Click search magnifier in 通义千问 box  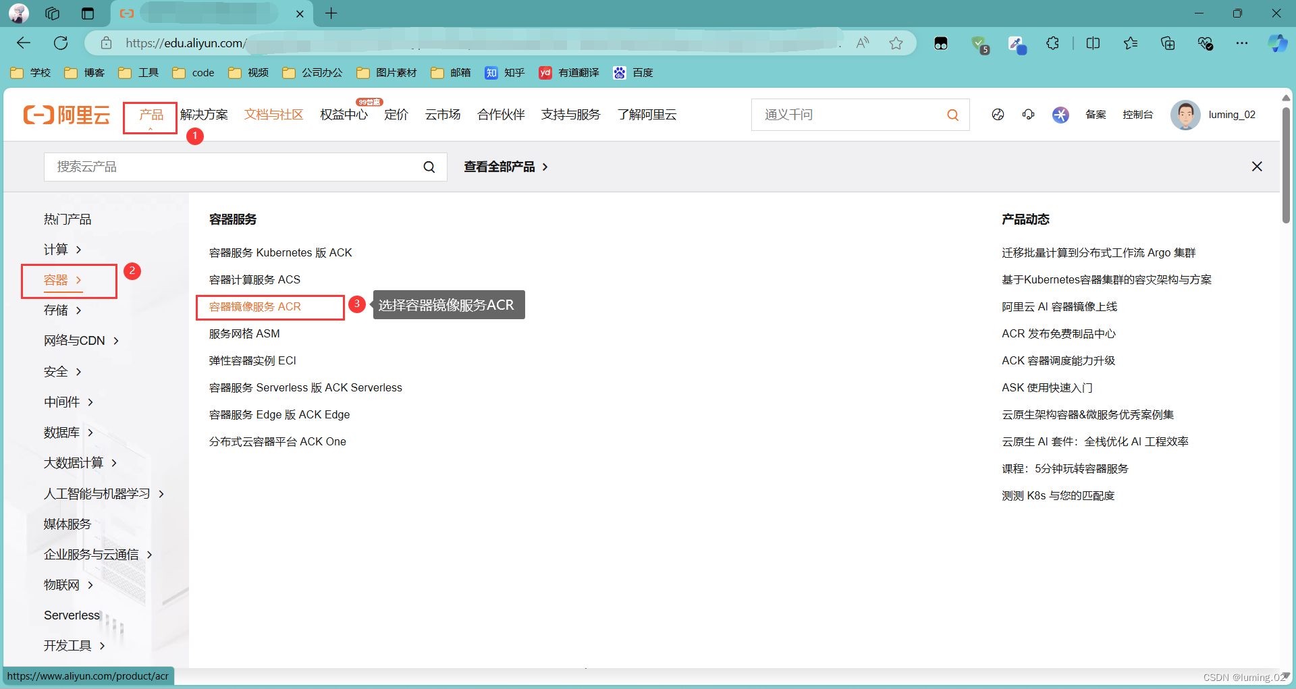tap(952, 115)
